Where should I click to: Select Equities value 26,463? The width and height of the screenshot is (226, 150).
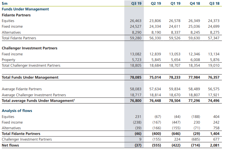point(135,21)
